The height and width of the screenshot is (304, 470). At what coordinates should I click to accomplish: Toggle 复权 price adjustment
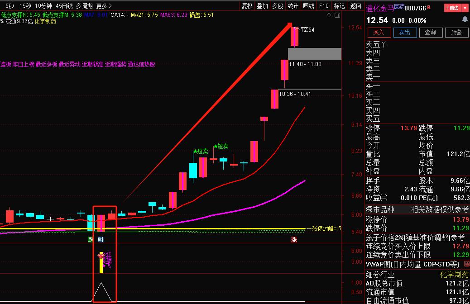pyautogui.click(x=247, y=6)
